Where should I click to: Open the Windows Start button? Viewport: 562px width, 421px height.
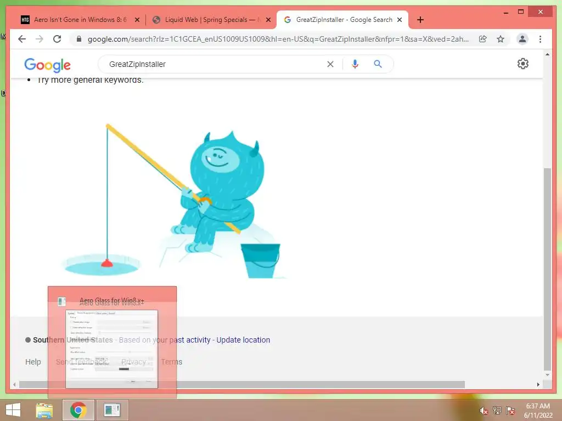(13, 410)
